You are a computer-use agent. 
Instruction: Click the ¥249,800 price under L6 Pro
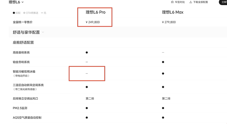coord(93,22)
